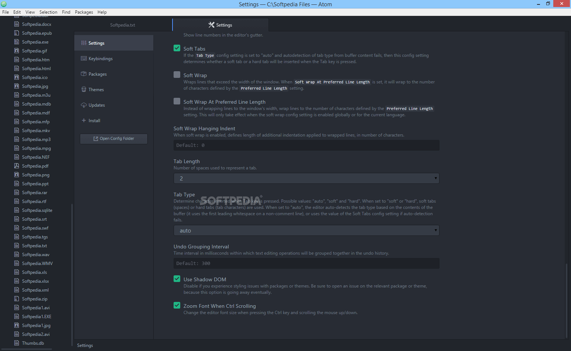
Task: Click the file icon of Softpedia.sqlite
Action: coord(17,210)
